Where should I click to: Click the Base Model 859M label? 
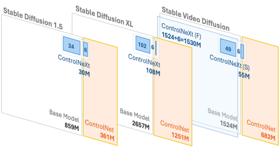pyautogui.click(x=64, y=123)
